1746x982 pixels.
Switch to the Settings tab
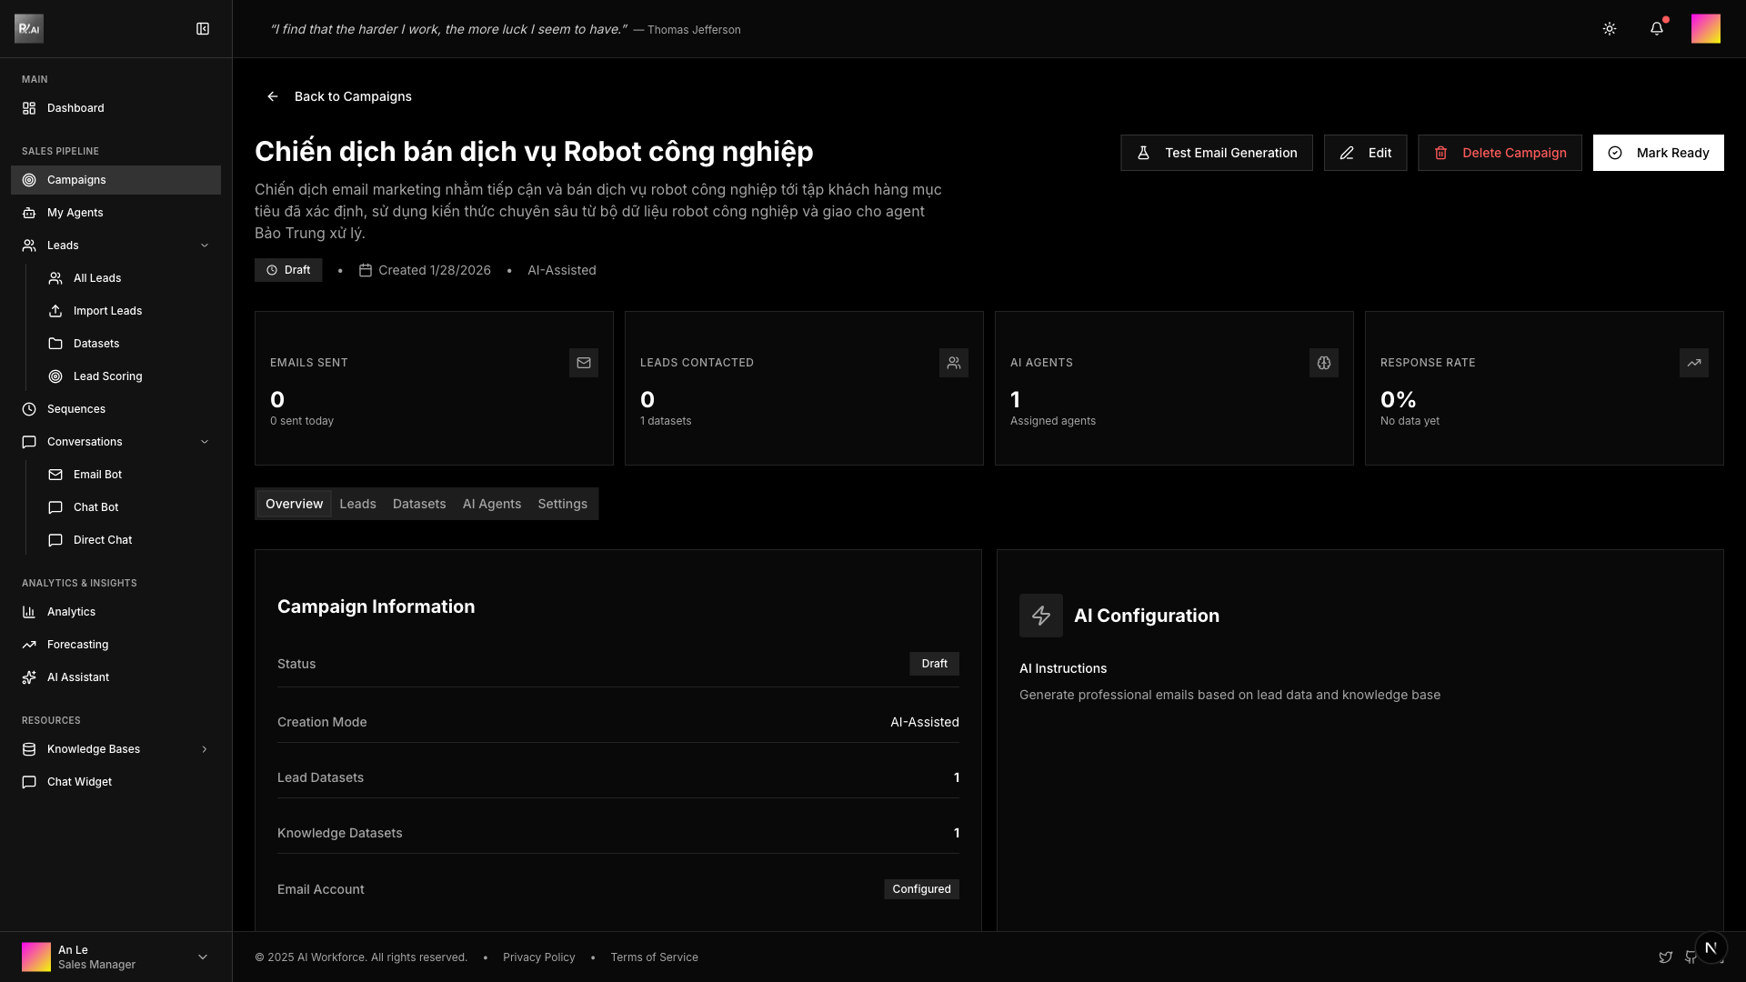pyautogui.click(x=562, y=504)
